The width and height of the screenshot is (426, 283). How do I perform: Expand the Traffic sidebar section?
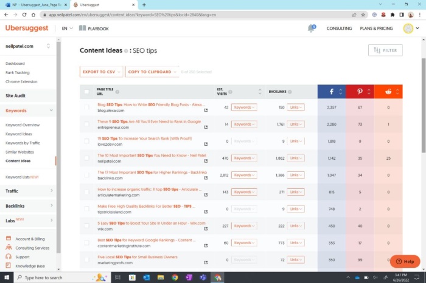29,191
